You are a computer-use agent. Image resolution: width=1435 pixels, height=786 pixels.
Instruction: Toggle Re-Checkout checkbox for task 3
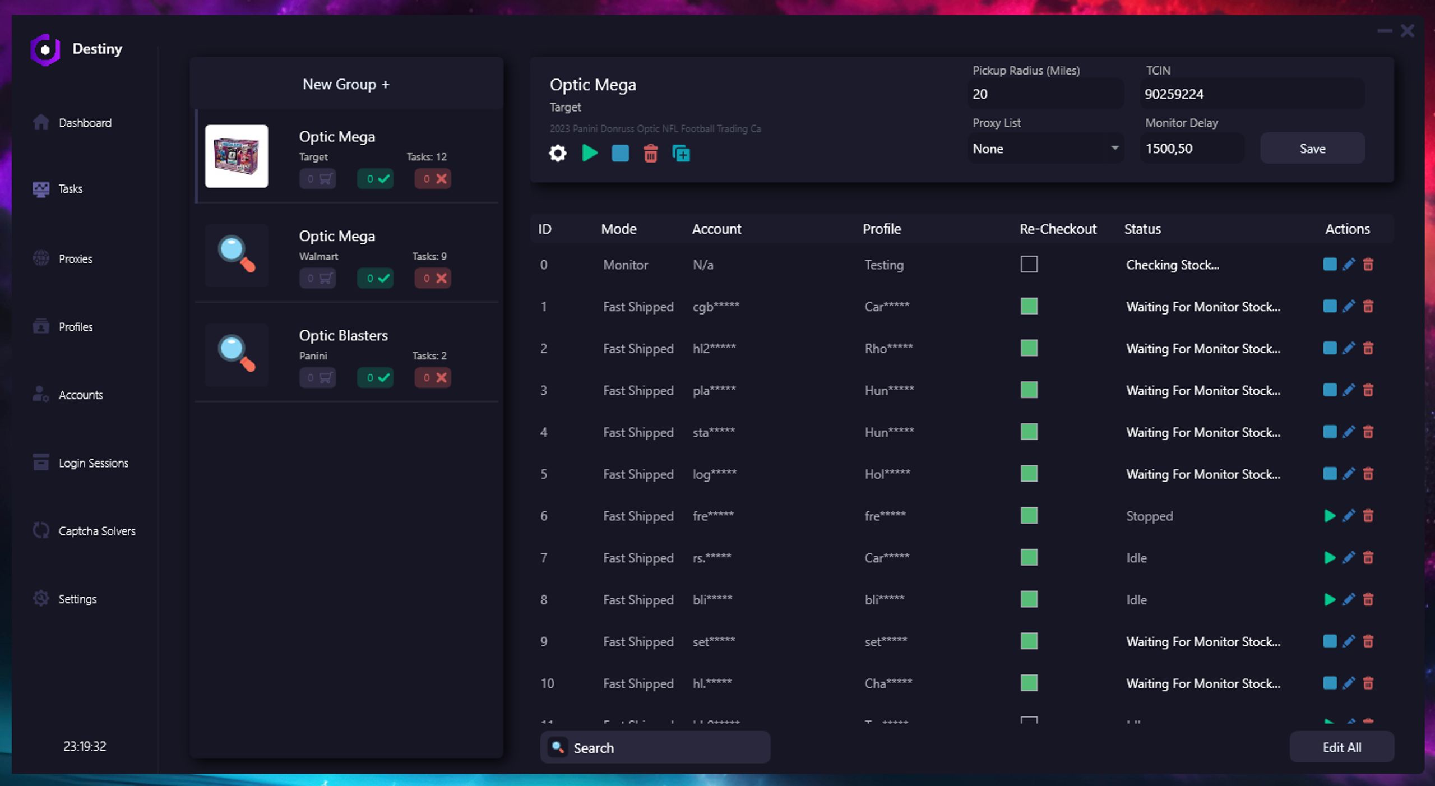click(1029, 390)
